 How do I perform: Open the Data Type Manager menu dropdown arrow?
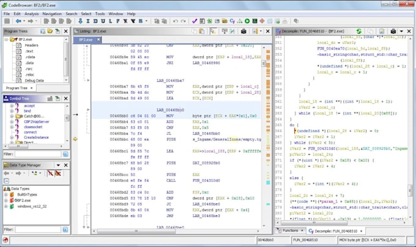[x=58, y=165]
